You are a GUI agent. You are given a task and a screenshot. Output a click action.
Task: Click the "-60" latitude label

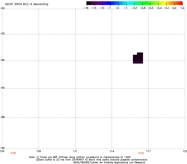pyautogui.click(x=2, y=148)
